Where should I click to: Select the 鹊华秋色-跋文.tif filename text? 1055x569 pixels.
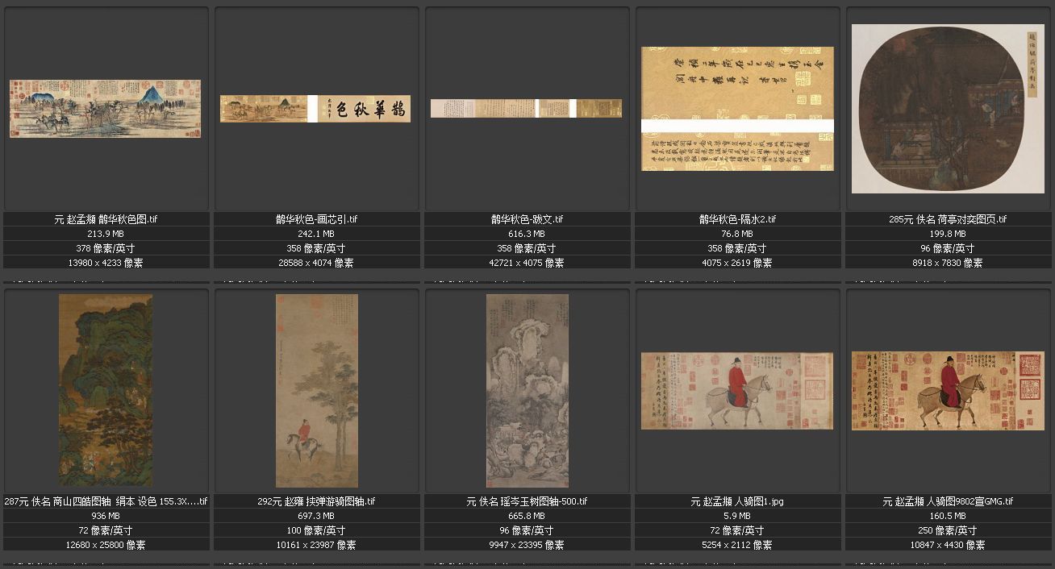527,219
